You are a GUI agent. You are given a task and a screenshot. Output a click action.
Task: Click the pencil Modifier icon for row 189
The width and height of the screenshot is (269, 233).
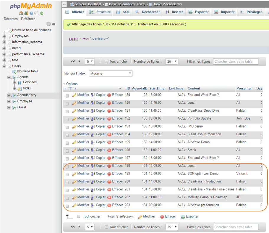click(74, 95)
